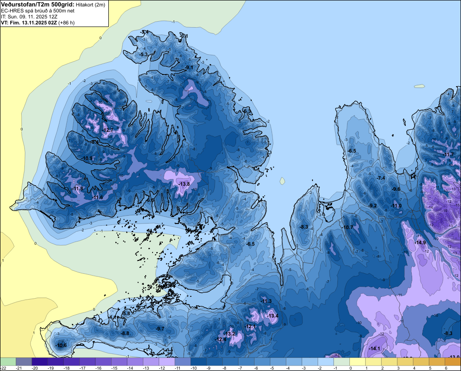This screenshot has width=461, height=371.
Task: Click the -5.3 temperature label
Action: click(x=144, y=55)
